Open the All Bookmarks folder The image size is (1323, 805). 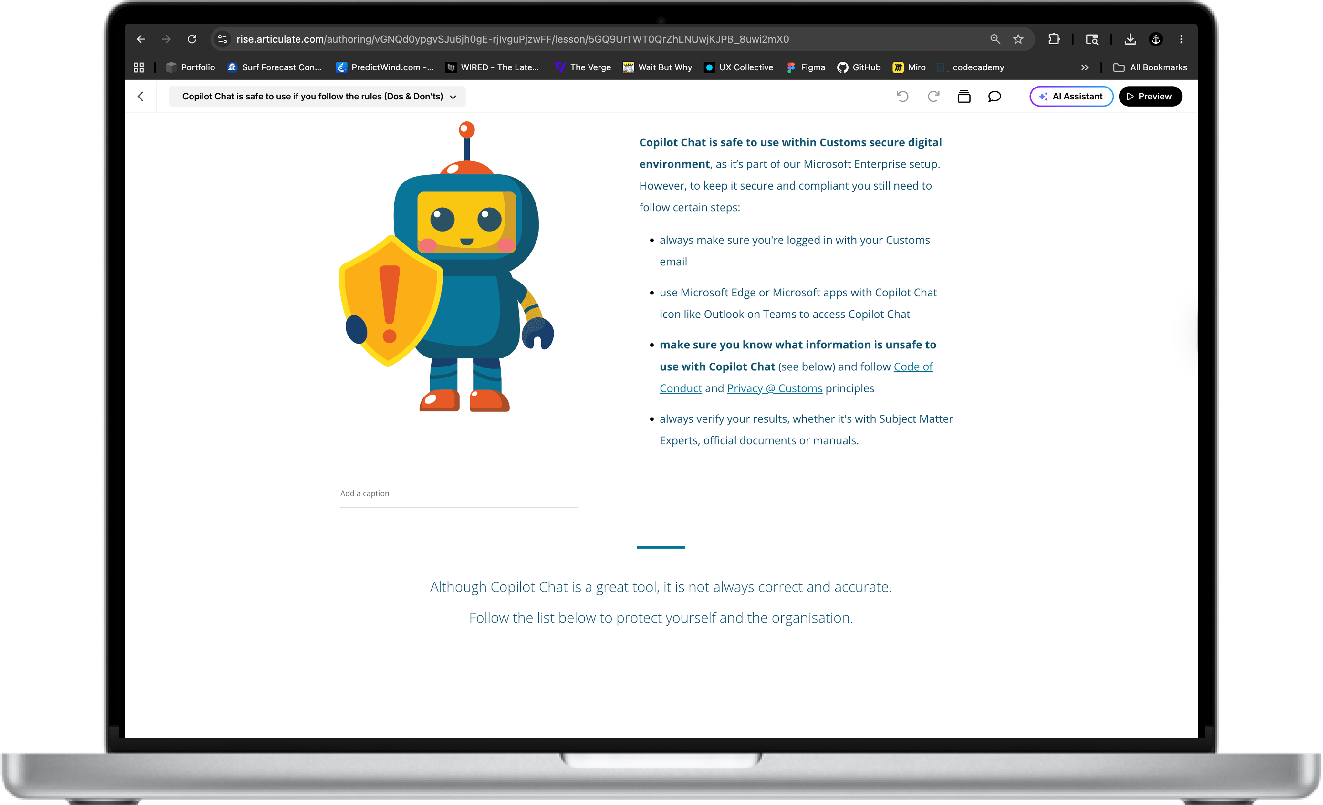click(1150, 67)
